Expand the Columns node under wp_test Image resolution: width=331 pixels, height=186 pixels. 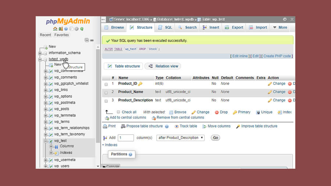click(x=51, y=146)
